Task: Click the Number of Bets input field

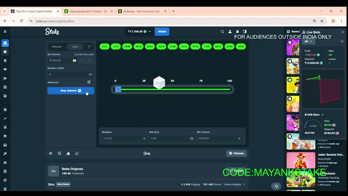Action: pyautogui.click(x=71, y=74)
